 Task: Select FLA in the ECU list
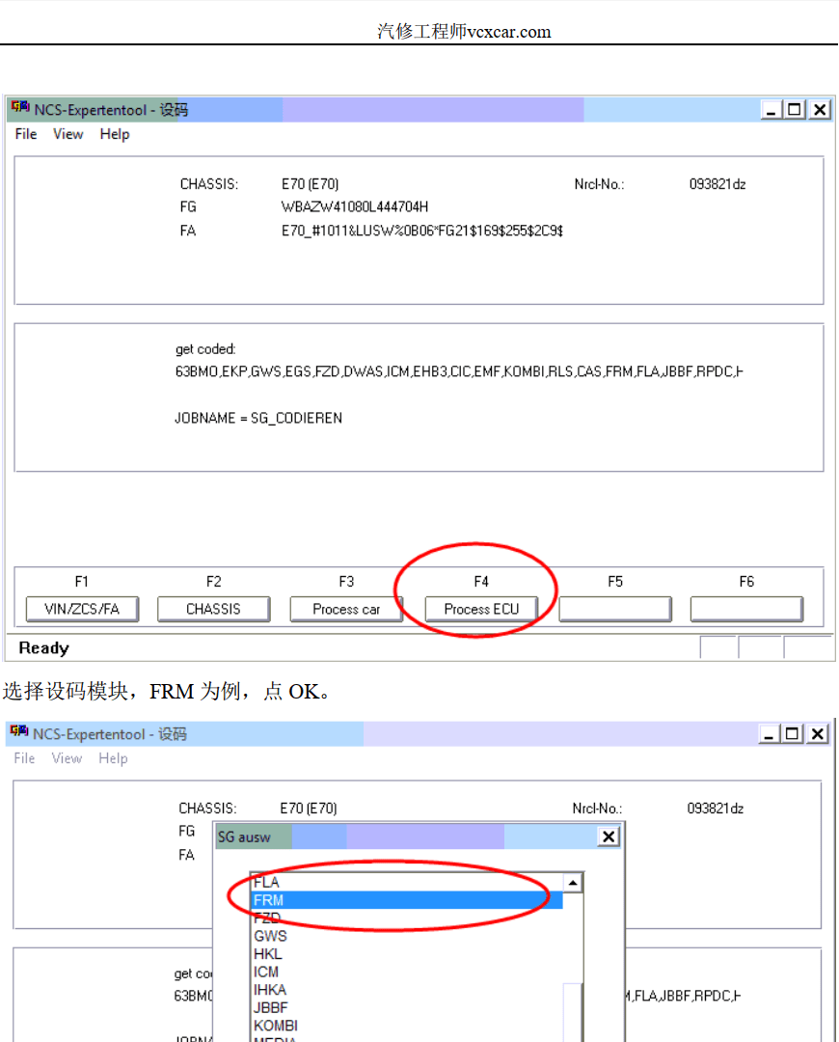[267, 882]
